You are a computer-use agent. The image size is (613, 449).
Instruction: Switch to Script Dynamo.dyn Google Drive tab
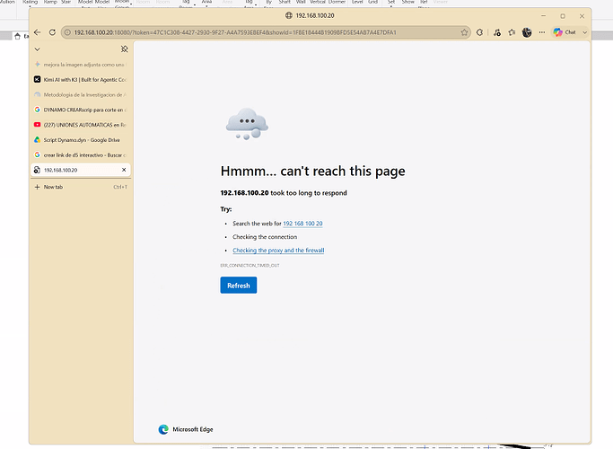point(80,140)
